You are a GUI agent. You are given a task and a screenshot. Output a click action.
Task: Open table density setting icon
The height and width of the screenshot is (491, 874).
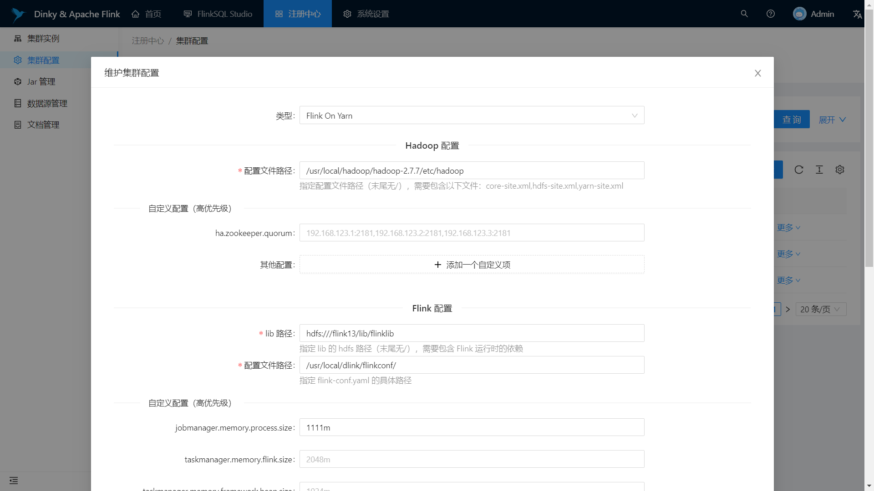[819, 170]
